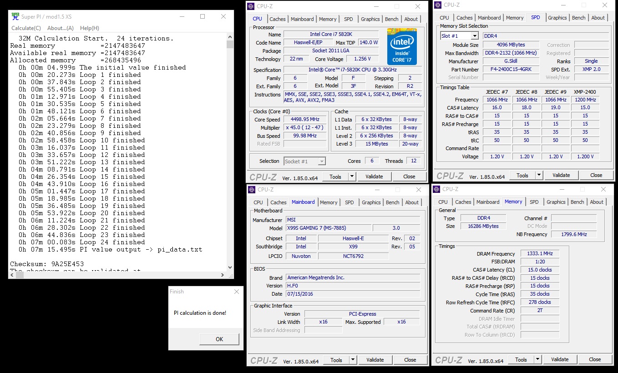Switch to Caches tab in the processor CPU-Z window
This screenshot has width=618, height=373.
(278, 19)
